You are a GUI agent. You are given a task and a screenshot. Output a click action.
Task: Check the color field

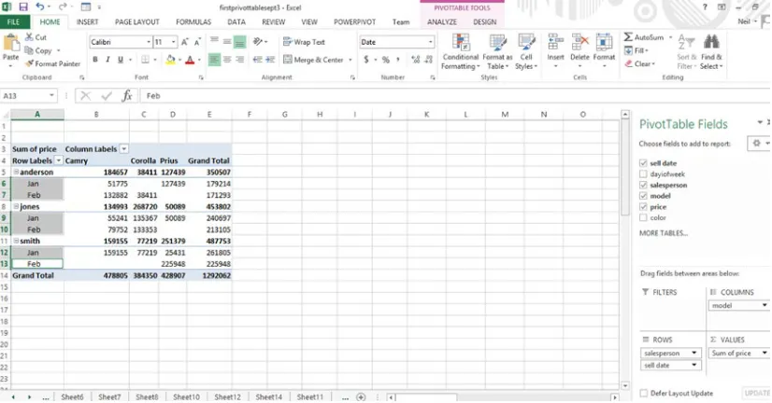point(643,217)
